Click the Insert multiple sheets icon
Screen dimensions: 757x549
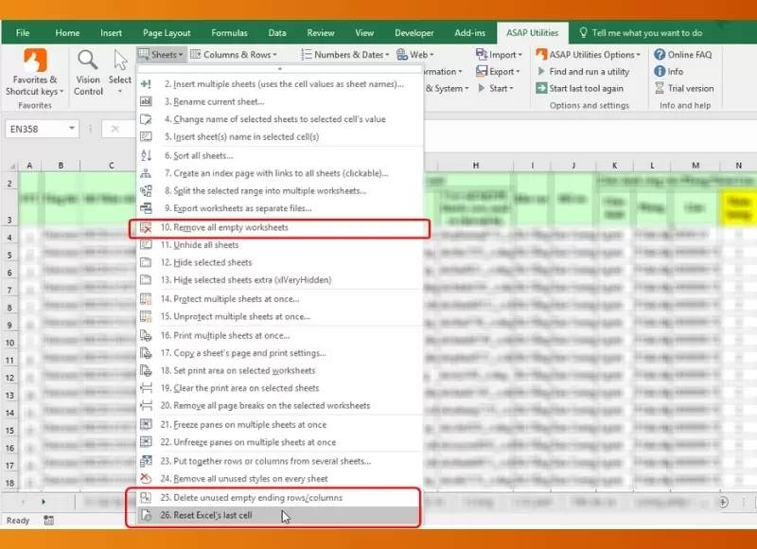[x=146, y=84]
